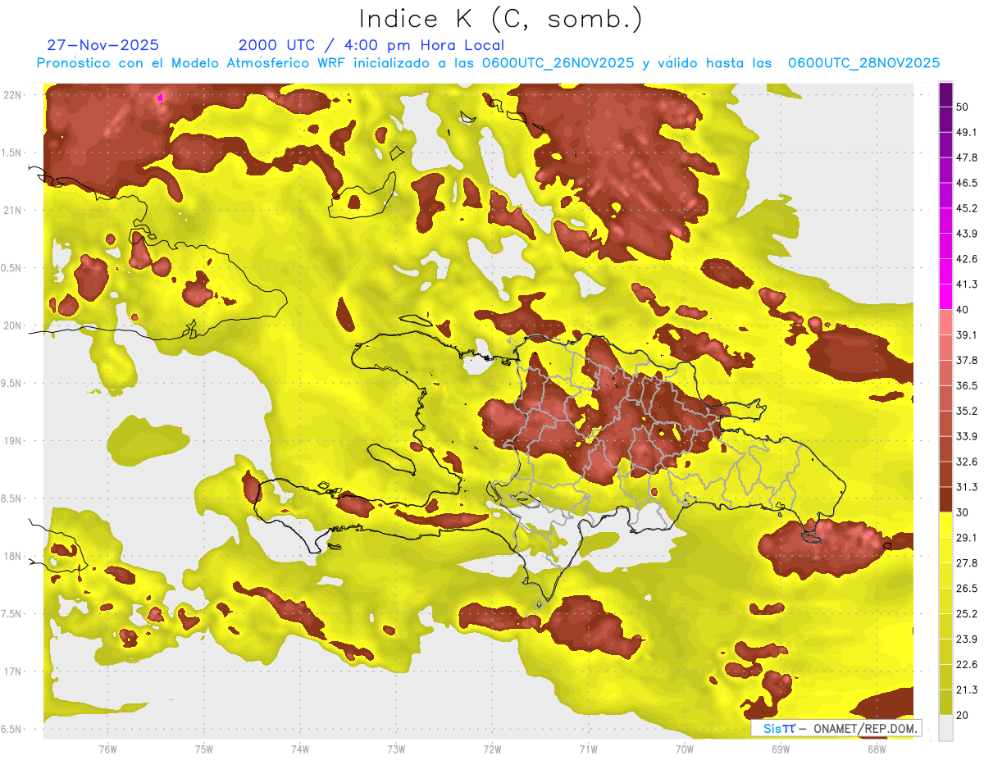Click the 76W longitude label
Viewport: 984px width, 760px height.
[107, 749]
